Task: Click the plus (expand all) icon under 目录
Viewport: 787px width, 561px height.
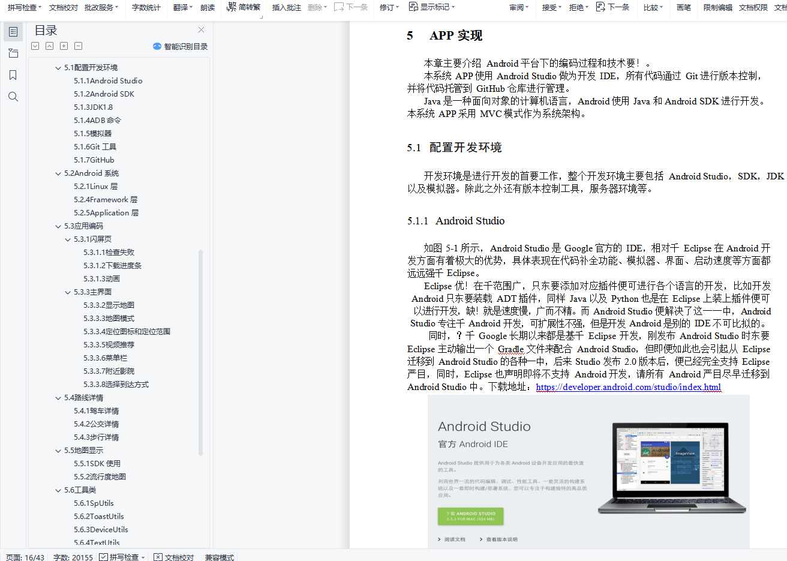Action: point(64,46)
